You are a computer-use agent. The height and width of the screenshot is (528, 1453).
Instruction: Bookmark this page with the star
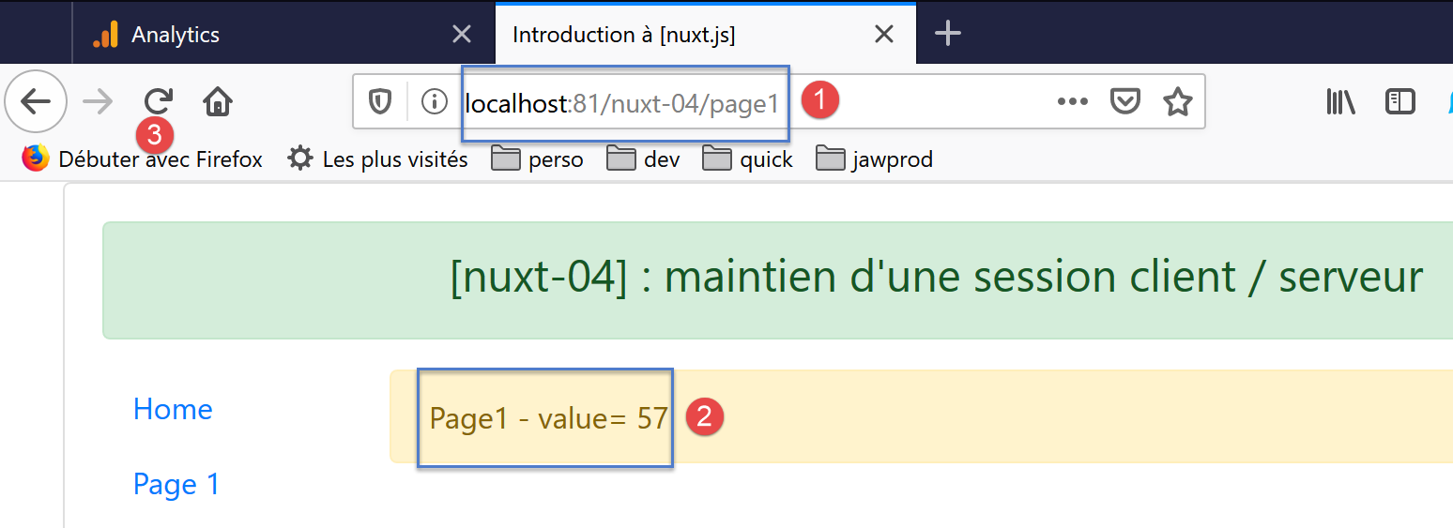click(1177, 101)
